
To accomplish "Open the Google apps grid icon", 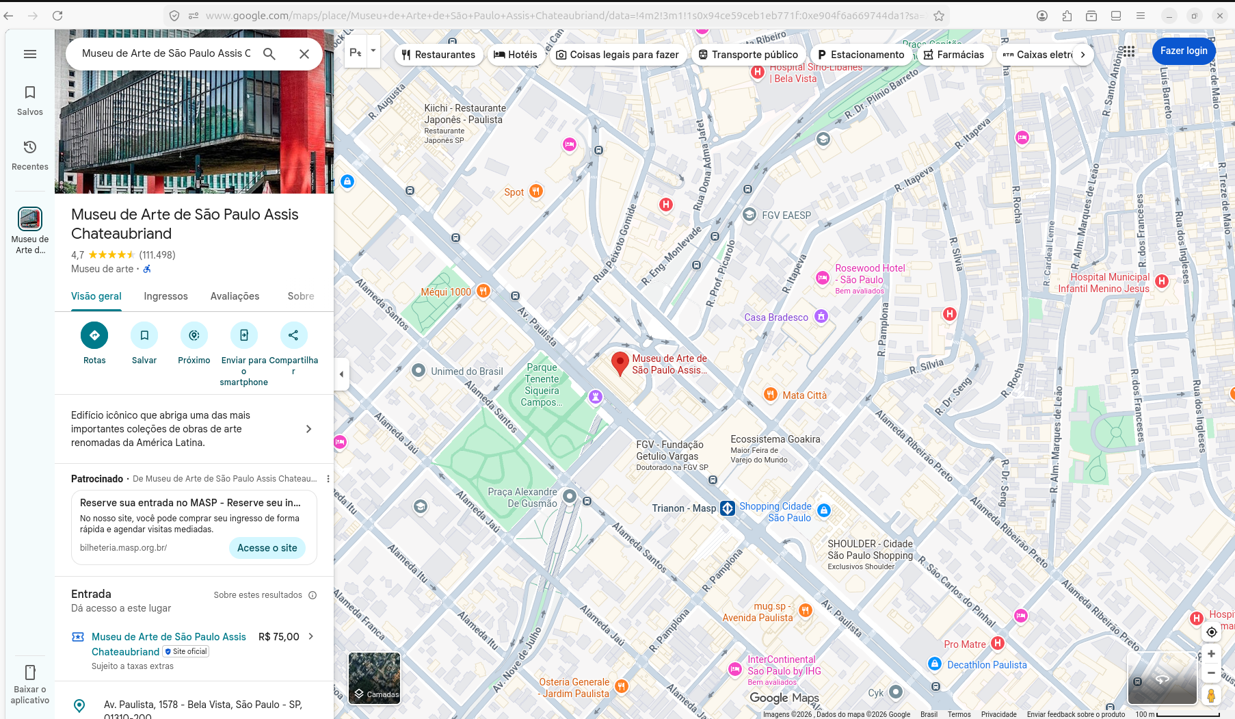I will (1128, 51).
